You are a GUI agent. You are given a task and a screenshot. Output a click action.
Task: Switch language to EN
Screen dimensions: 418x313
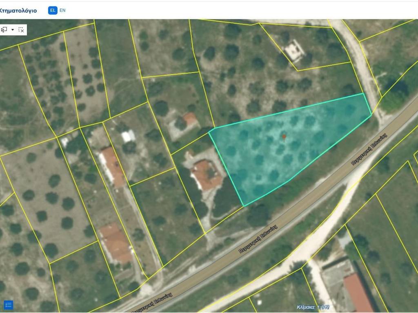(x=62, y=10)
